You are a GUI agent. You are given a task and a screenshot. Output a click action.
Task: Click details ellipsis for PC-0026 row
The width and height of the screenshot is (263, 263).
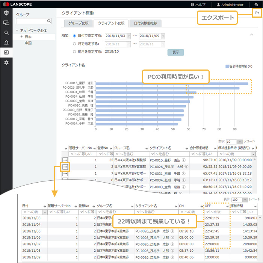click(65, 166)
